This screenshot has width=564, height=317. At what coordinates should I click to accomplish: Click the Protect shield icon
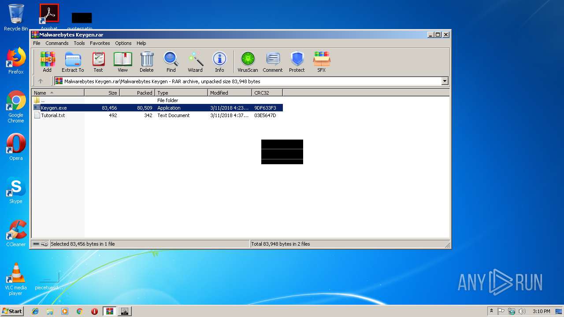pos(297,62)
